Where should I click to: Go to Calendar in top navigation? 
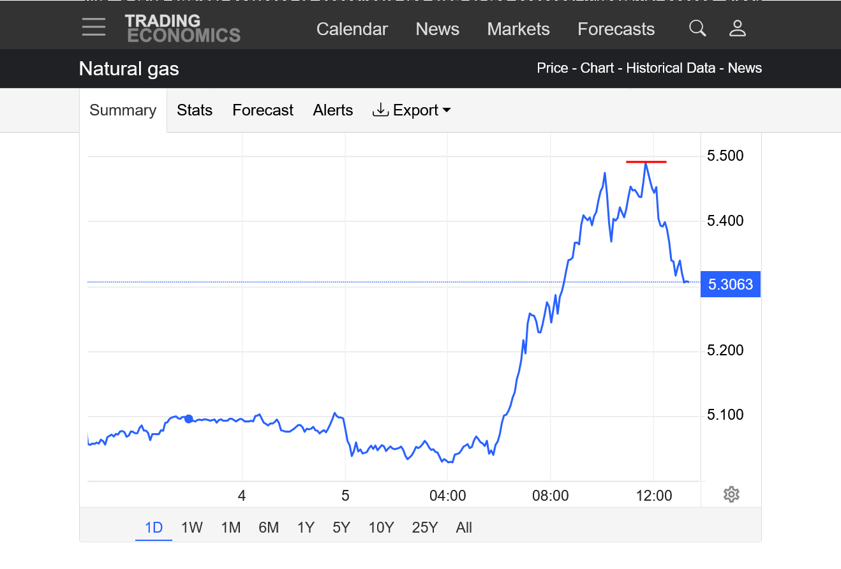(352, 29)
